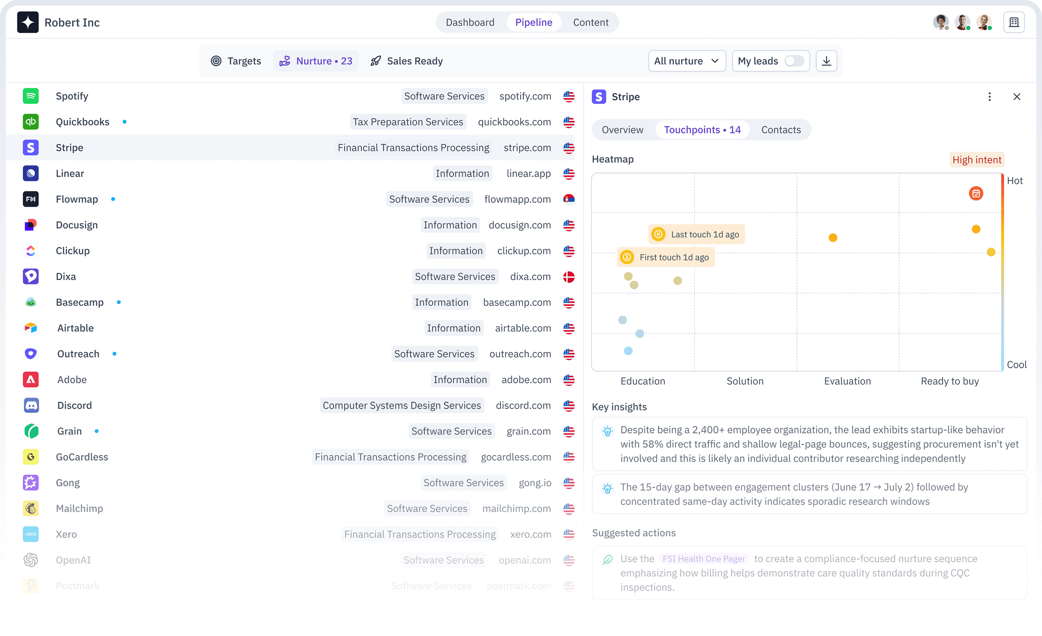Open the Touchpoints 14 tab
Image resolution: width=1042 pixels, height=636 pixels.
click(702, 130)
